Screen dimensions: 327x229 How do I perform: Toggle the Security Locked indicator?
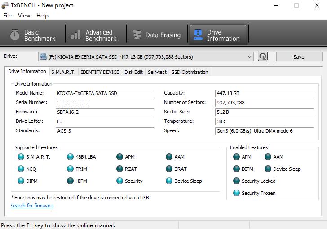point(236,181)
